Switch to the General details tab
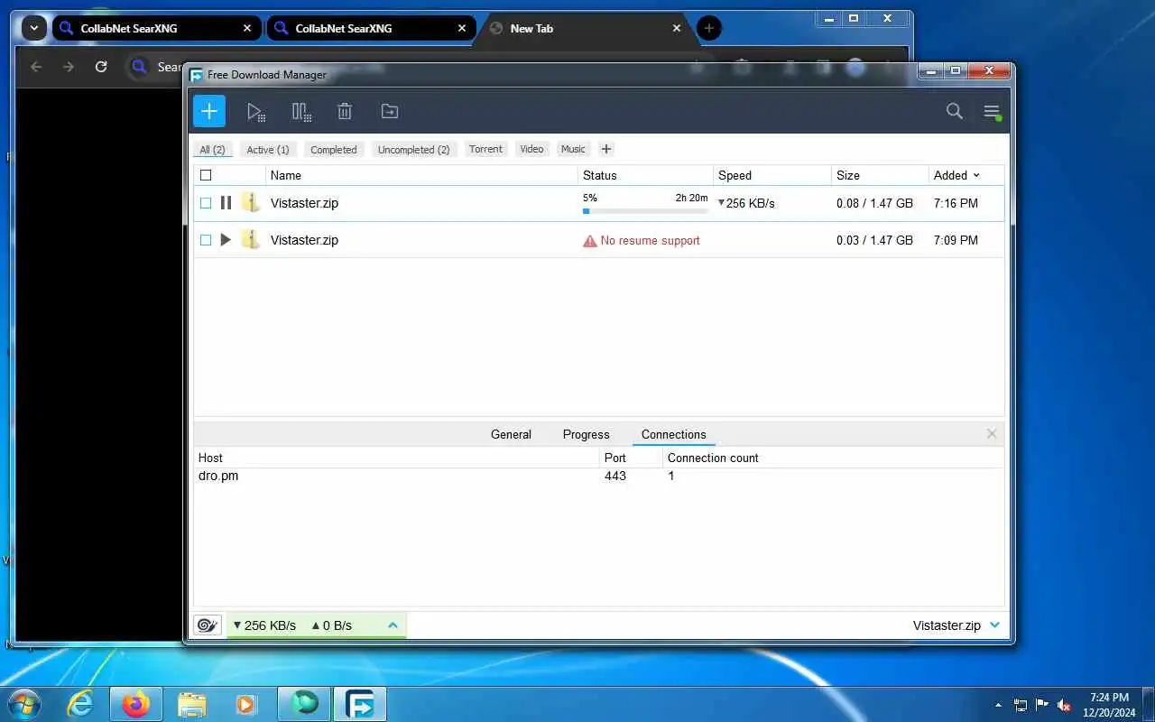 511,434
